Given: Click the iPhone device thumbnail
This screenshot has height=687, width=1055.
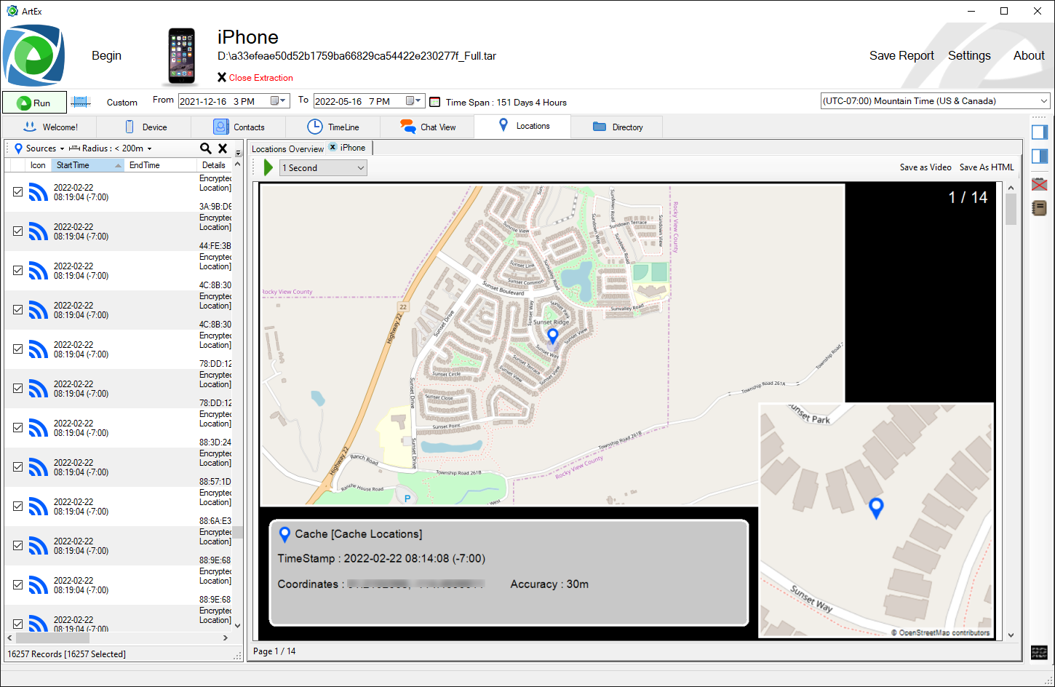Looking at the screenshot, I should click(x=181, y=56).
